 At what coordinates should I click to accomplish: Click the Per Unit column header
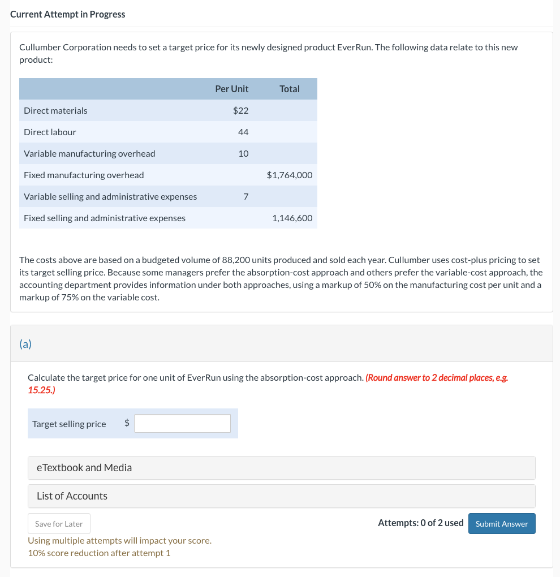232,89
